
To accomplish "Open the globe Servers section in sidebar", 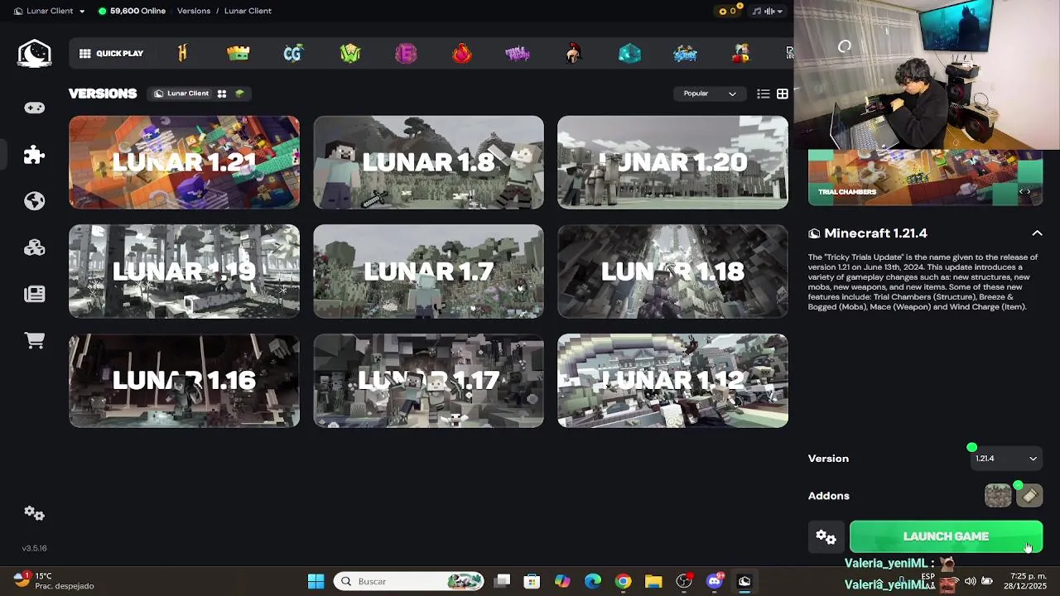I will tap(34, 201).
